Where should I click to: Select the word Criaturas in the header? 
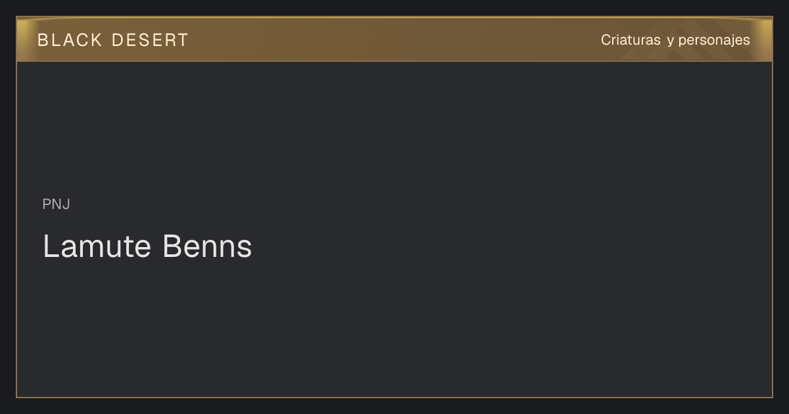point(631,40)
